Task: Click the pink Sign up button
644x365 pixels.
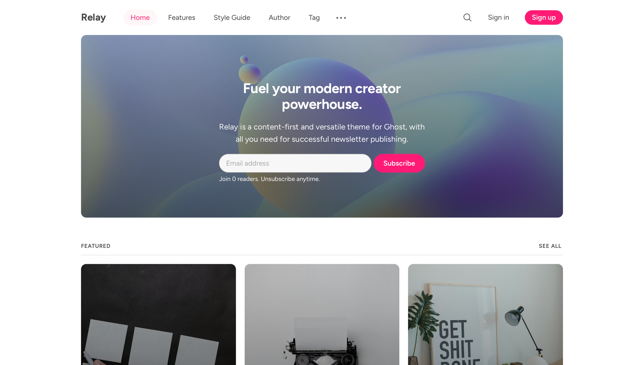Action: click(544, 17)
